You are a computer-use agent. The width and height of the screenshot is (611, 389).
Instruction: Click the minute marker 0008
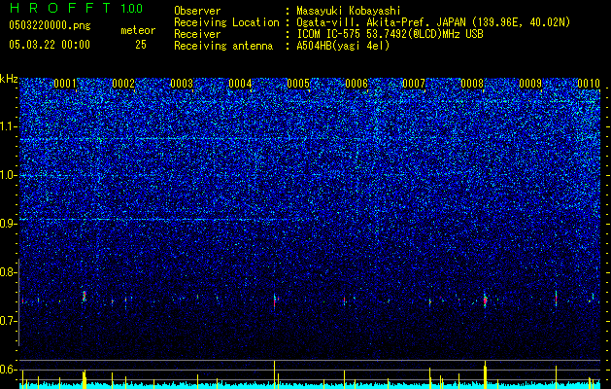(x=472, y=84)
